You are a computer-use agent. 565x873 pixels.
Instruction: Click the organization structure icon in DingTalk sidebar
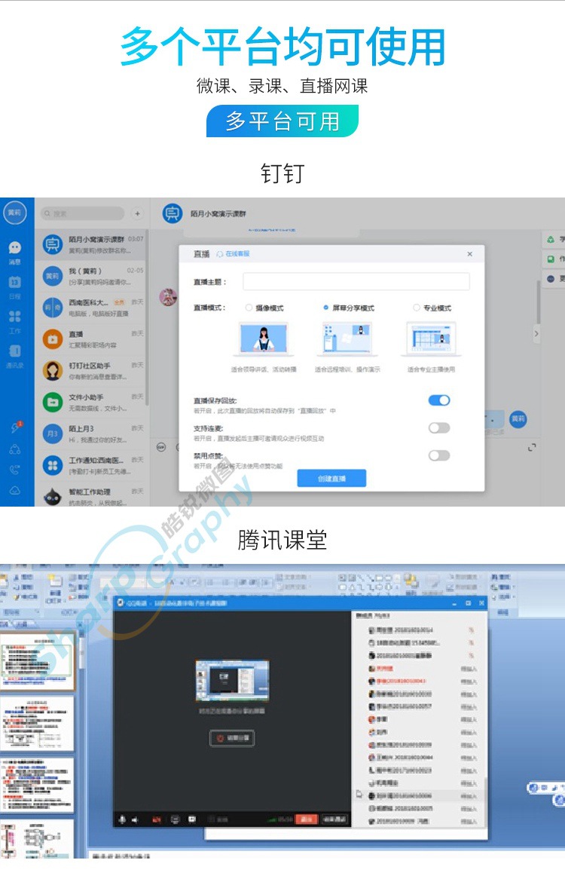point(15,449)
